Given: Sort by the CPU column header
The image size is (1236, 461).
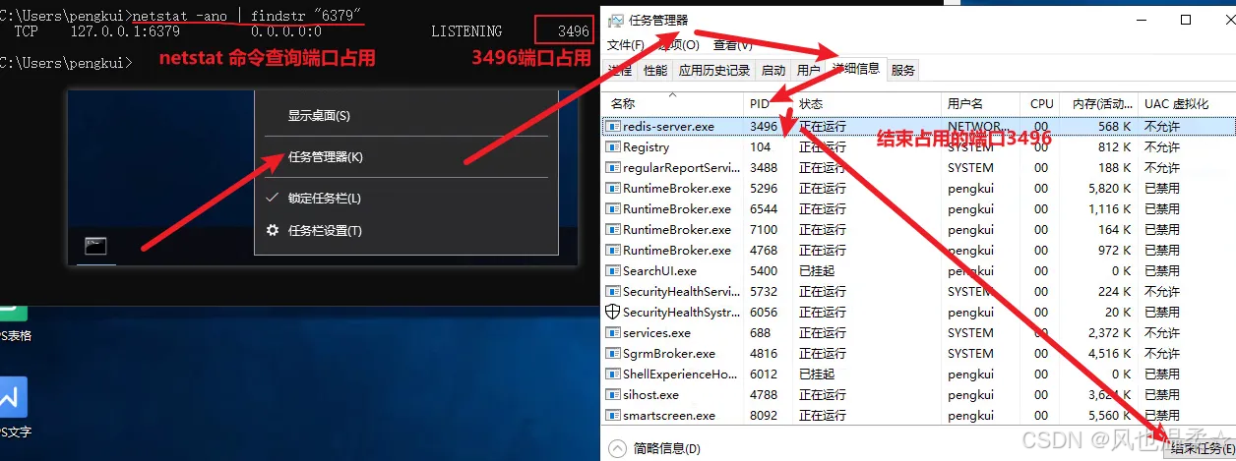Looking at the screenshot, I should [x=1042, y=103].
